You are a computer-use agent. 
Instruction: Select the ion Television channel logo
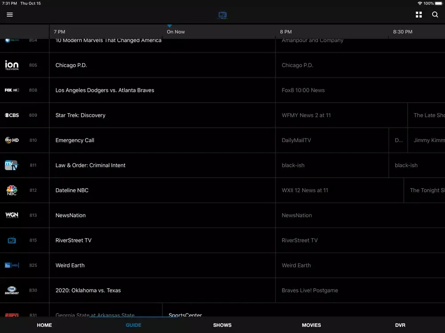tap(12, 65)
